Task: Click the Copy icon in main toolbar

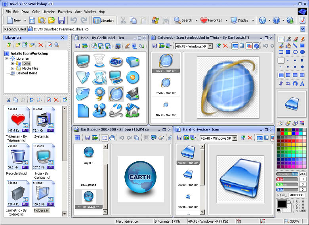Action: 133,20
